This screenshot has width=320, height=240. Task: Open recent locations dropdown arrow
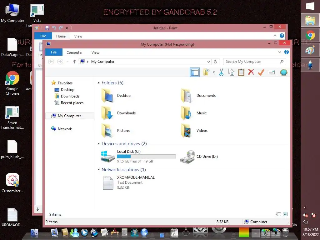(67, 62)
